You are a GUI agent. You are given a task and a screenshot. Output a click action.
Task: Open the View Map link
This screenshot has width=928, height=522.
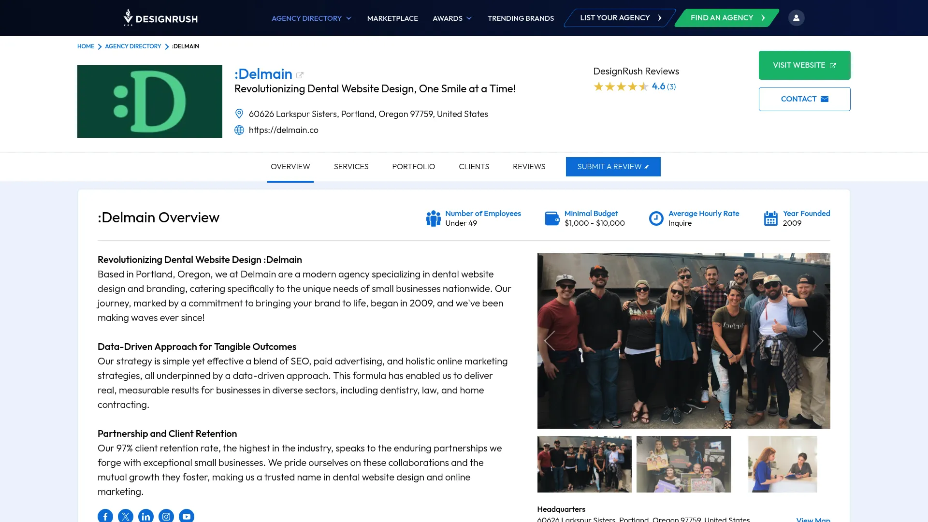click(814, 519)
